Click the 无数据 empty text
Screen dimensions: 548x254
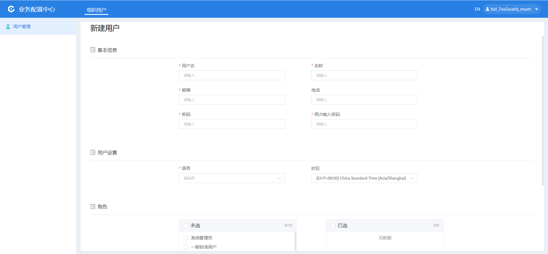pos(385,238)
